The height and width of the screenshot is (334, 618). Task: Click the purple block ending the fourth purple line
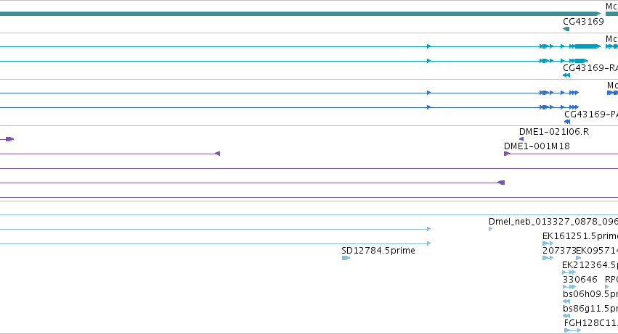click(501, 183)
